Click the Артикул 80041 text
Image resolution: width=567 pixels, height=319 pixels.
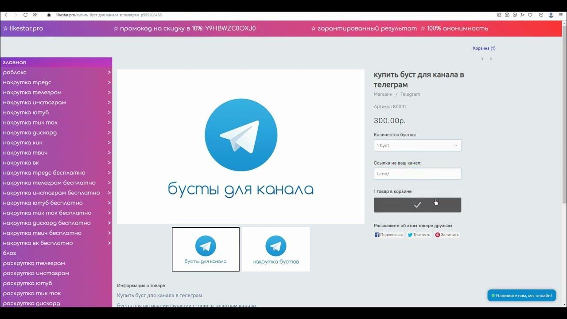[x=390, y=107]
